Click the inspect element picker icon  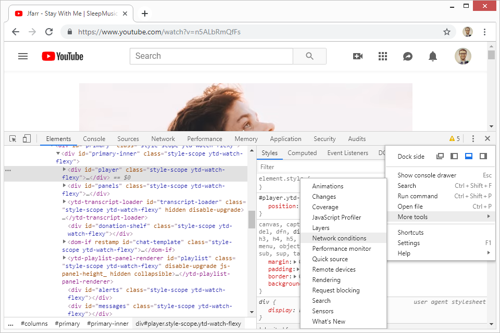click(x=13, y=139)
